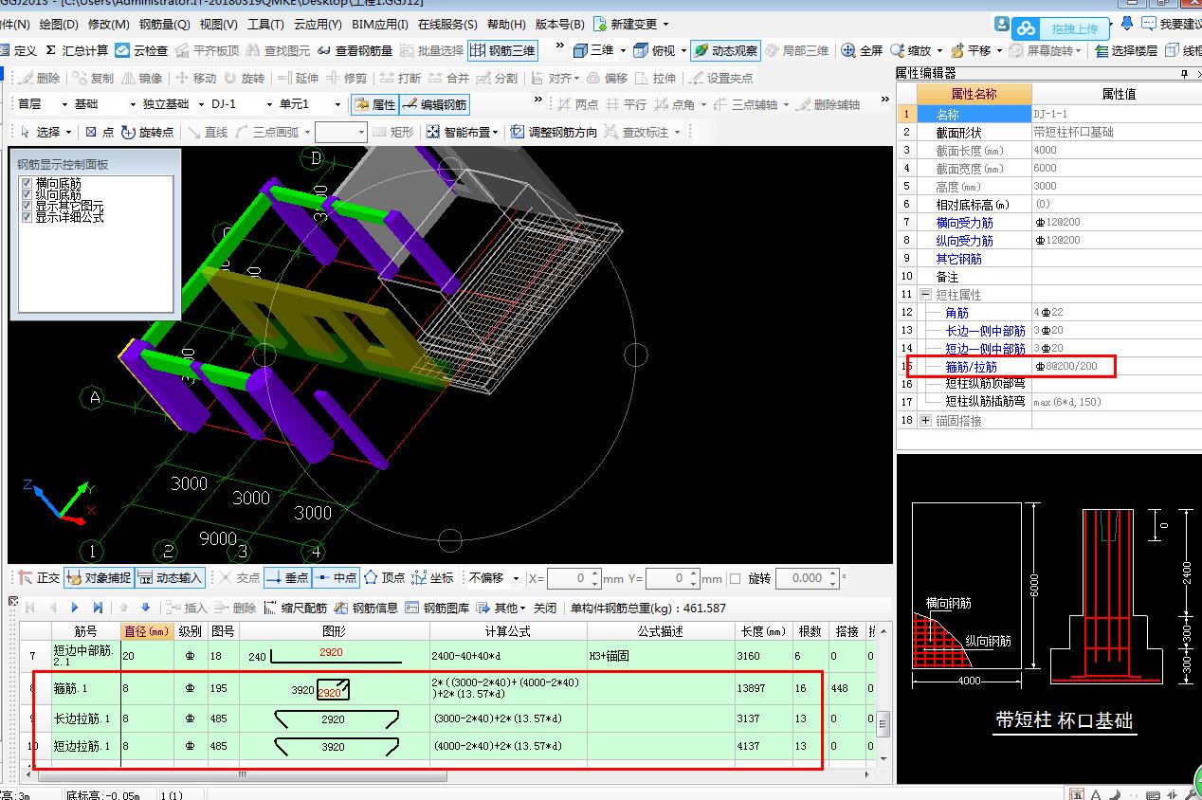The height and width of the screenshot is (800, 1202).
Task: Open the 绘图(D) menu
Action: click(x=59, y=24)
